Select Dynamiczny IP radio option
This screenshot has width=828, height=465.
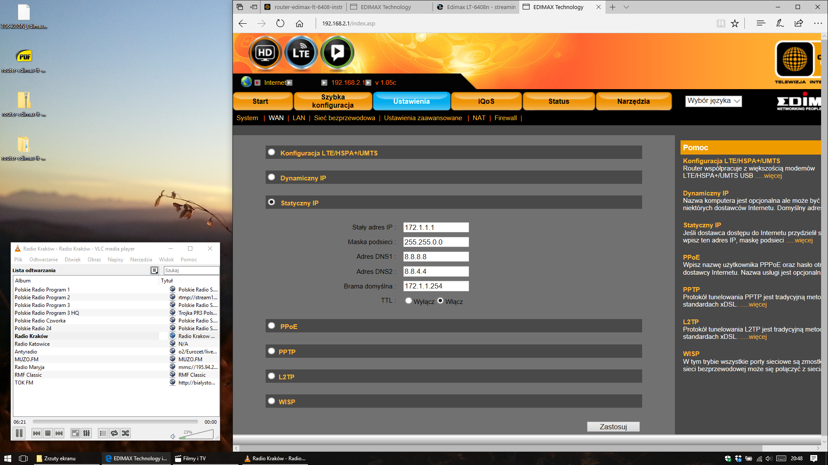coord(271,177)
